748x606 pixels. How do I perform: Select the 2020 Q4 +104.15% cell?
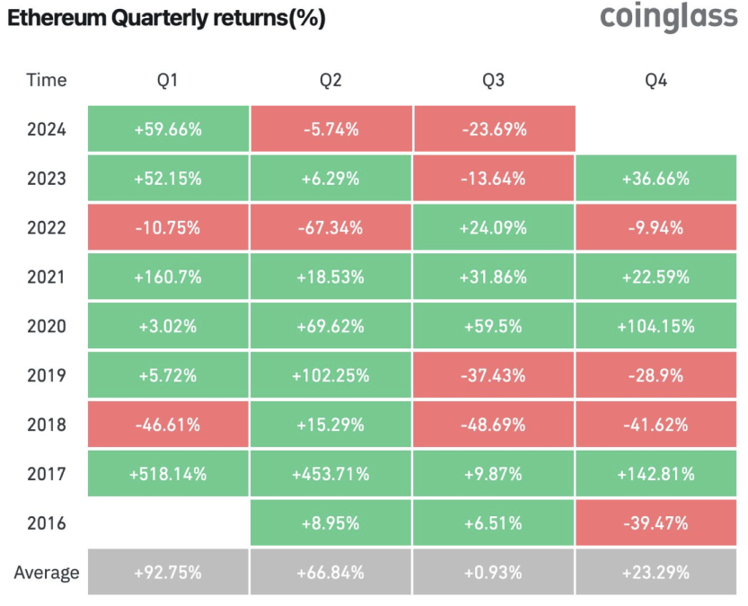point(656,327)
